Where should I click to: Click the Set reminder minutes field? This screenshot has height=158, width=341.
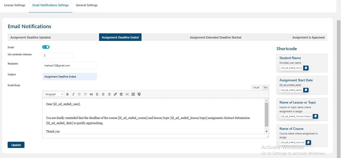(58, 55)
